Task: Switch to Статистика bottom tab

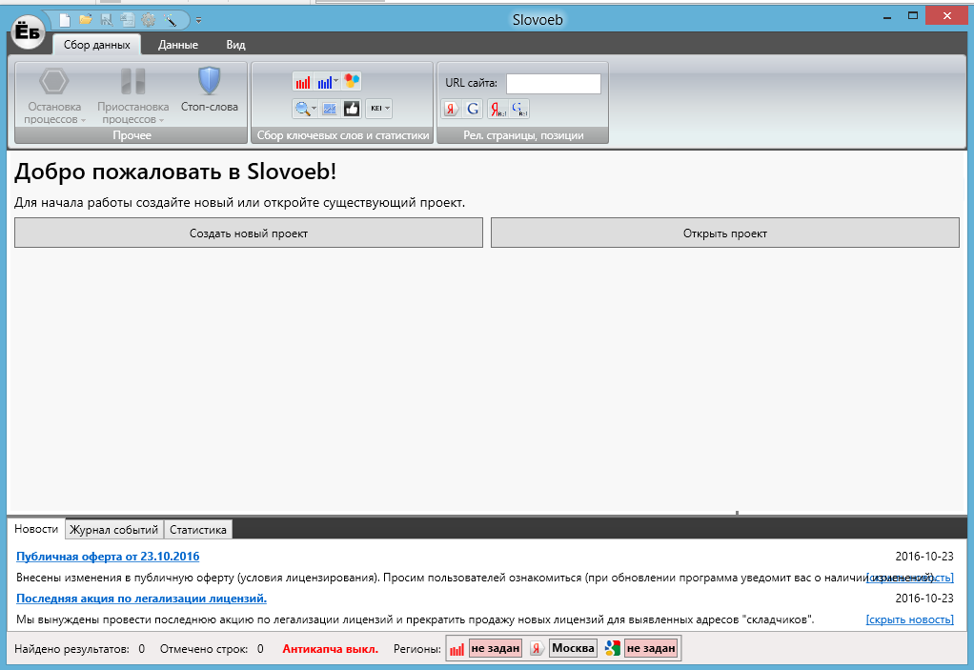Action: [x=198, y=530]
